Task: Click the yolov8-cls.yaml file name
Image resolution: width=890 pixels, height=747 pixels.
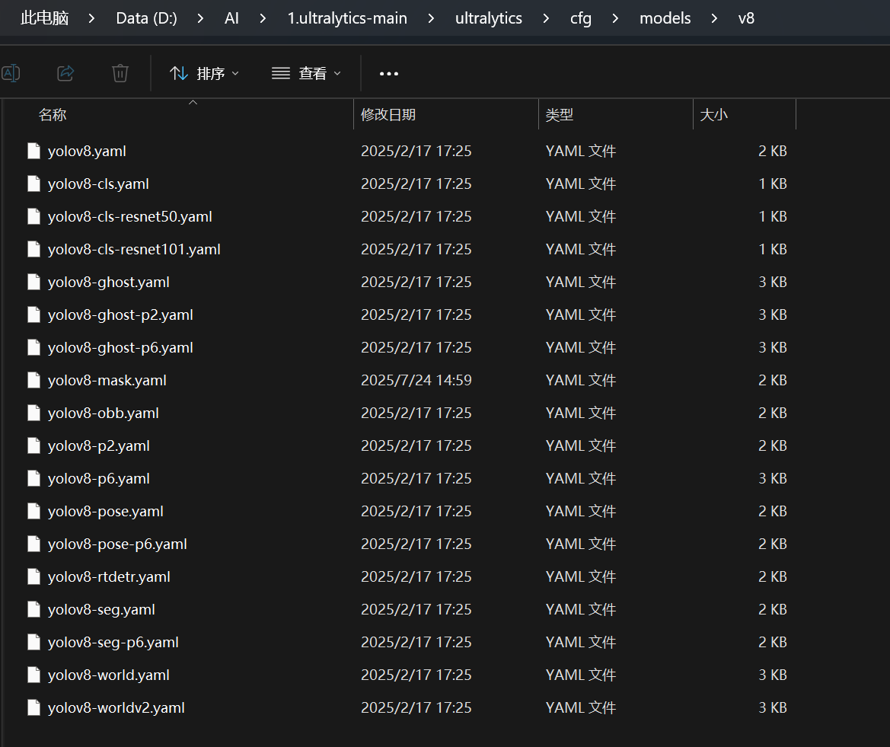Action: click(98, 184)
